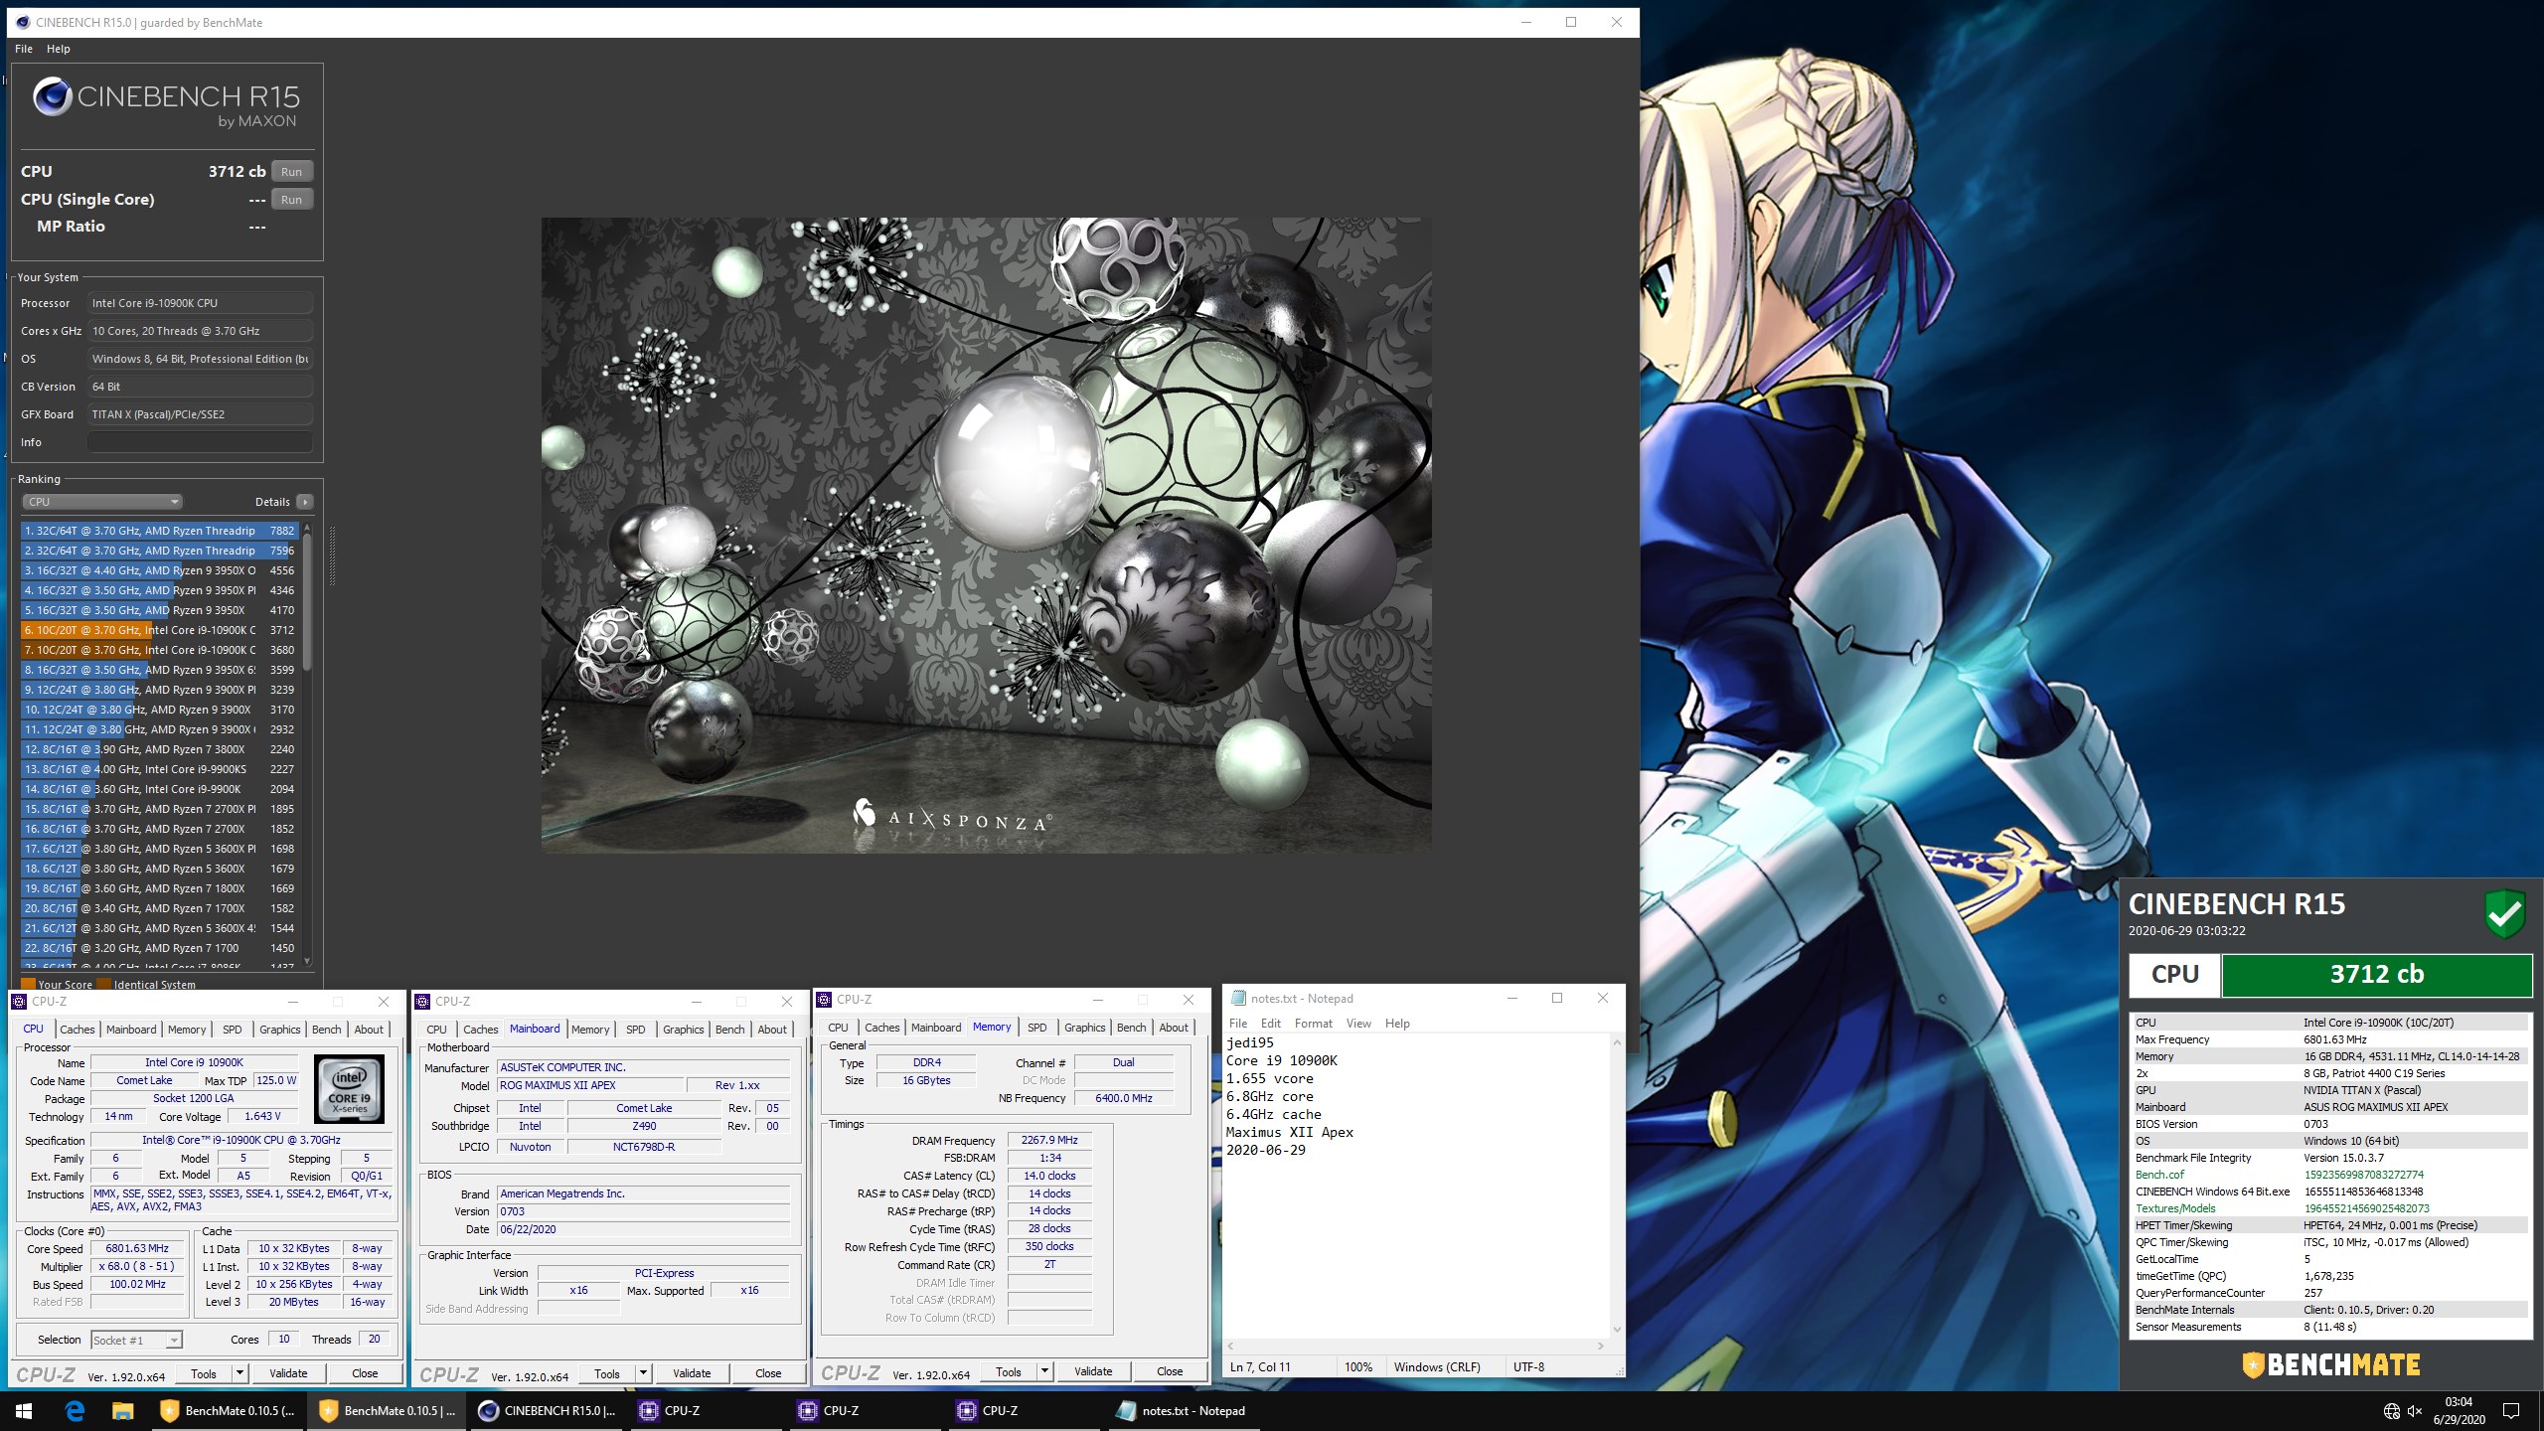Run the CPU (Single Core) test

[291, 200]
